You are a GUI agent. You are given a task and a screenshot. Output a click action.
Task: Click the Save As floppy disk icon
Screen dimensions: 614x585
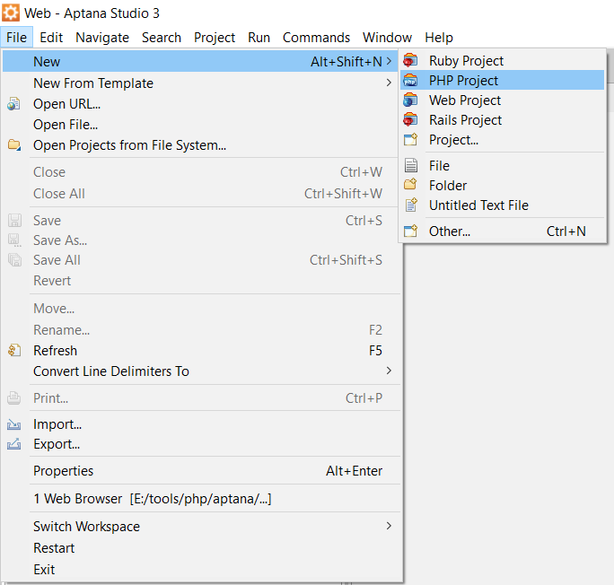coord(14,240)
